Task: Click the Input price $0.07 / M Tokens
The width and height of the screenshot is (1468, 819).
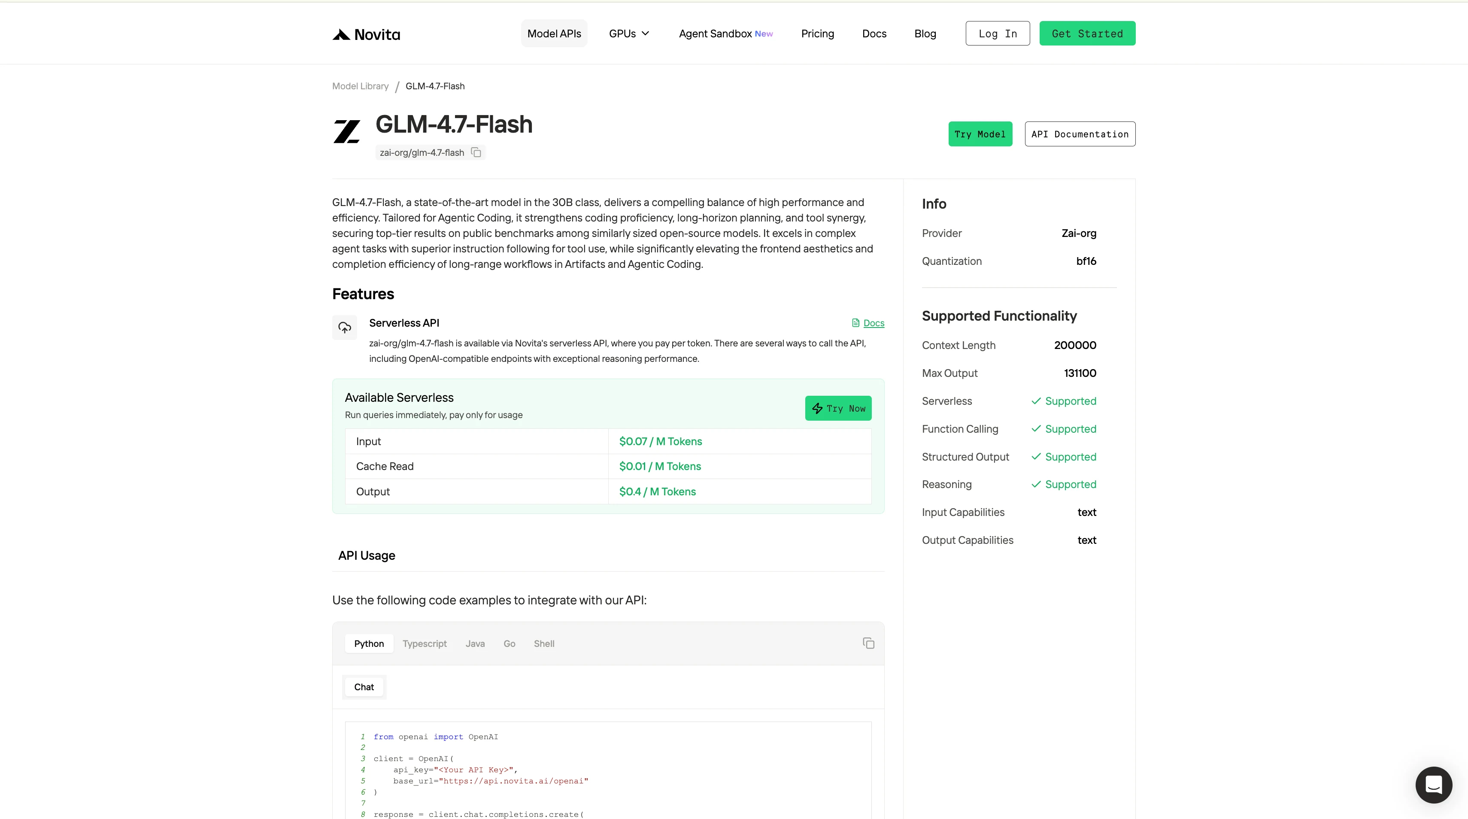Action: (x=661, y=441)
